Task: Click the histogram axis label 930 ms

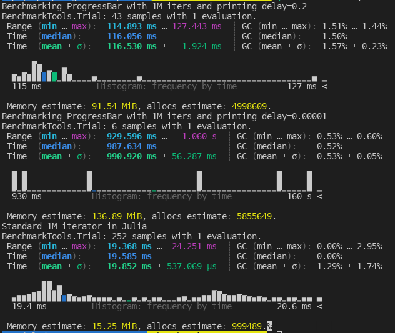Action: [x=27, y=196]
